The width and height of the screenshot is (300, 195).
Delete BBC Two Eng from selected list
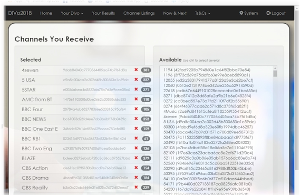point(136,148)
